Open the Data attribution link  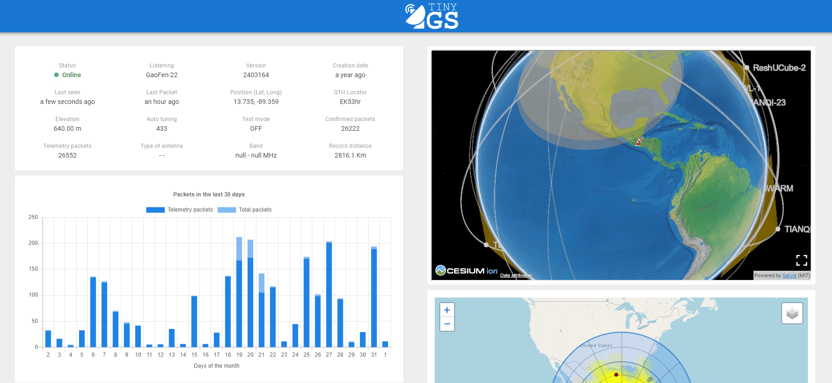point(516,275)
